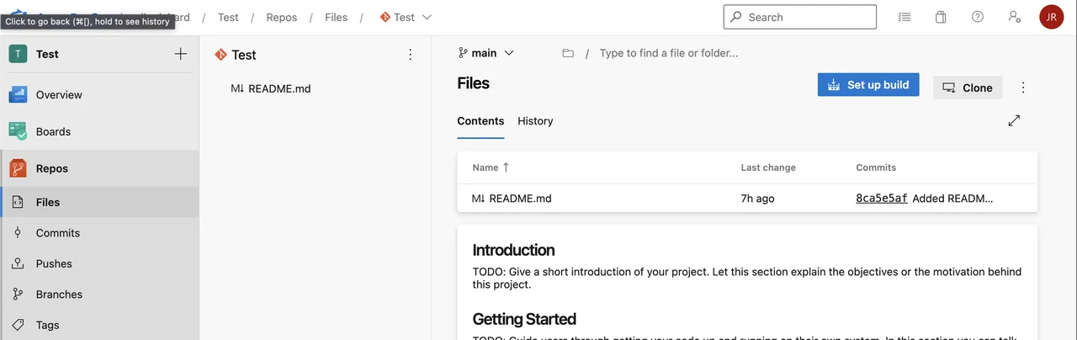
Task: Click the Commits column header
Action: 876,167
